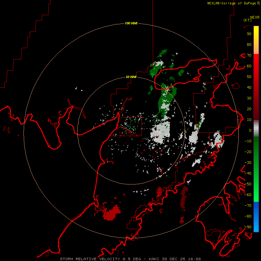
Task: Click the -20 scale label
Action: 248,152
